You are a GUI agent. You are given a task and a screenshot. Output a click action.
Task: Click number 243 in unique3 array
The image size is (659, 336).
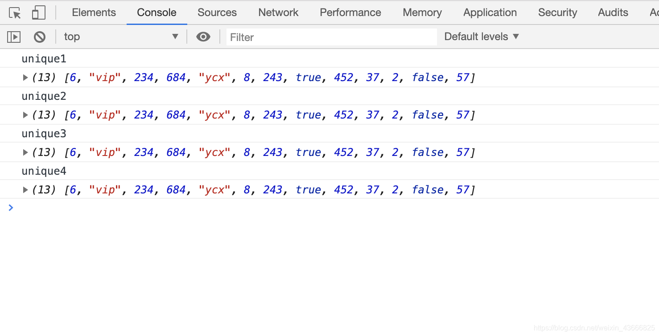pos(273,152)
